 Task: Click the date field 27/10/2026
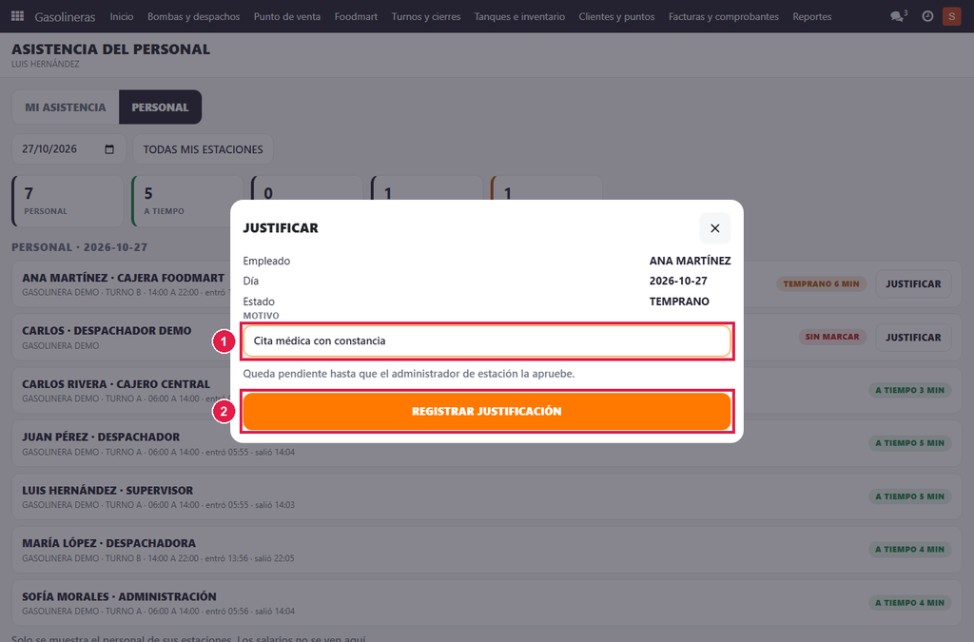(68, 149)
